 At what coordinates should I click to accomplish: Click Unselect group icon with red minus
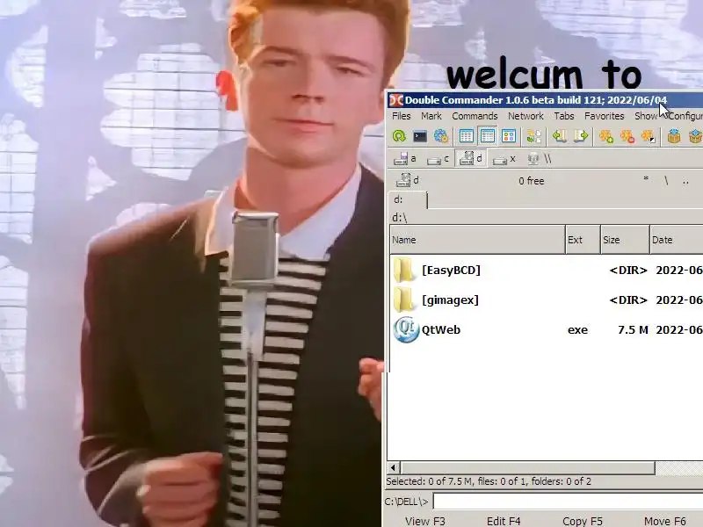click(627, 136)
